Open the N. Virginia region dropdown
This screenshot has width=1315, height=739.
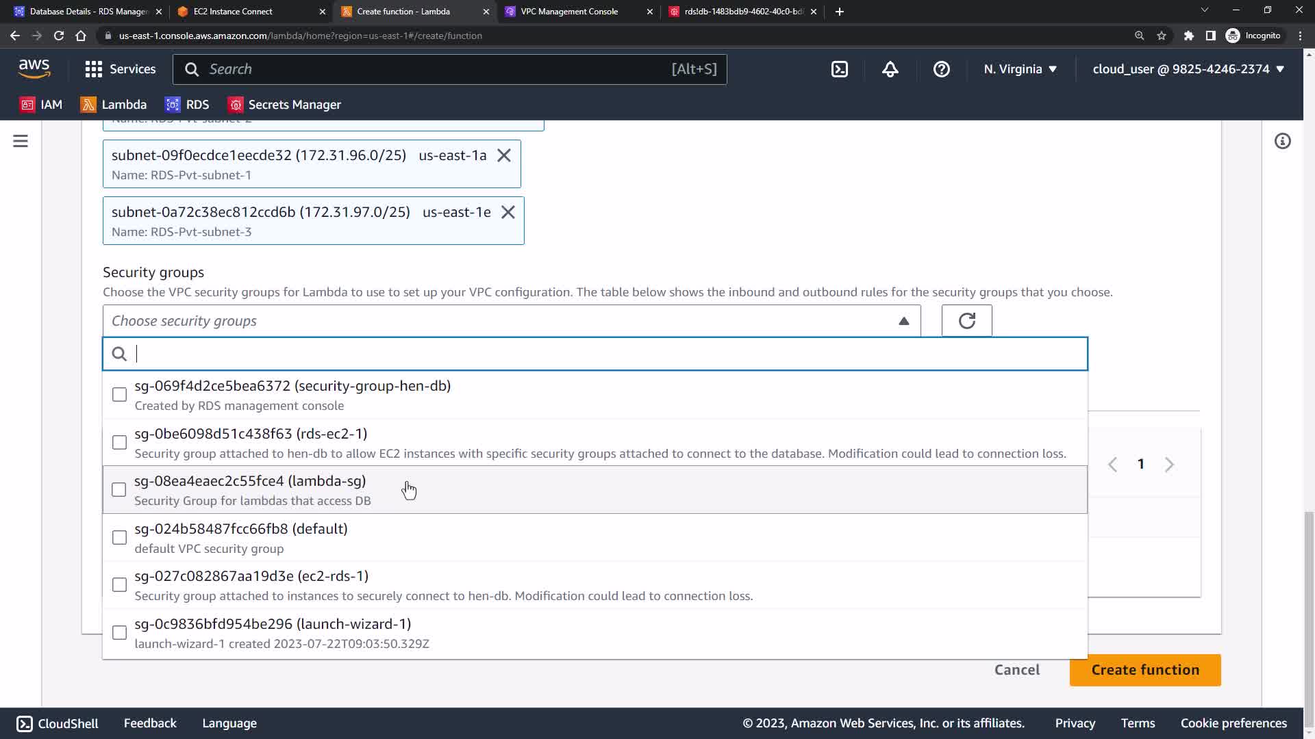point(1020,69)
